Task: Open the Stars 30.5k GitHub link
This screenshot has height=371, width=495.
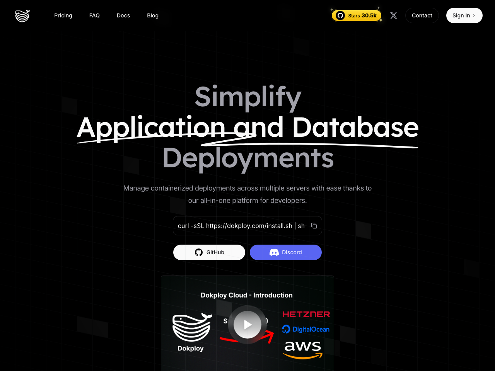Action: point(356,15)
